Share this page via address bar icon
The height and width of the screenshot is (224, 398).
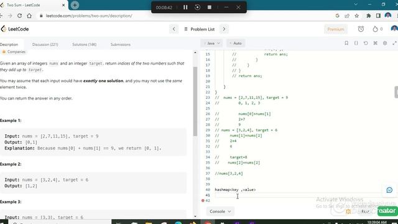point(347,16)
